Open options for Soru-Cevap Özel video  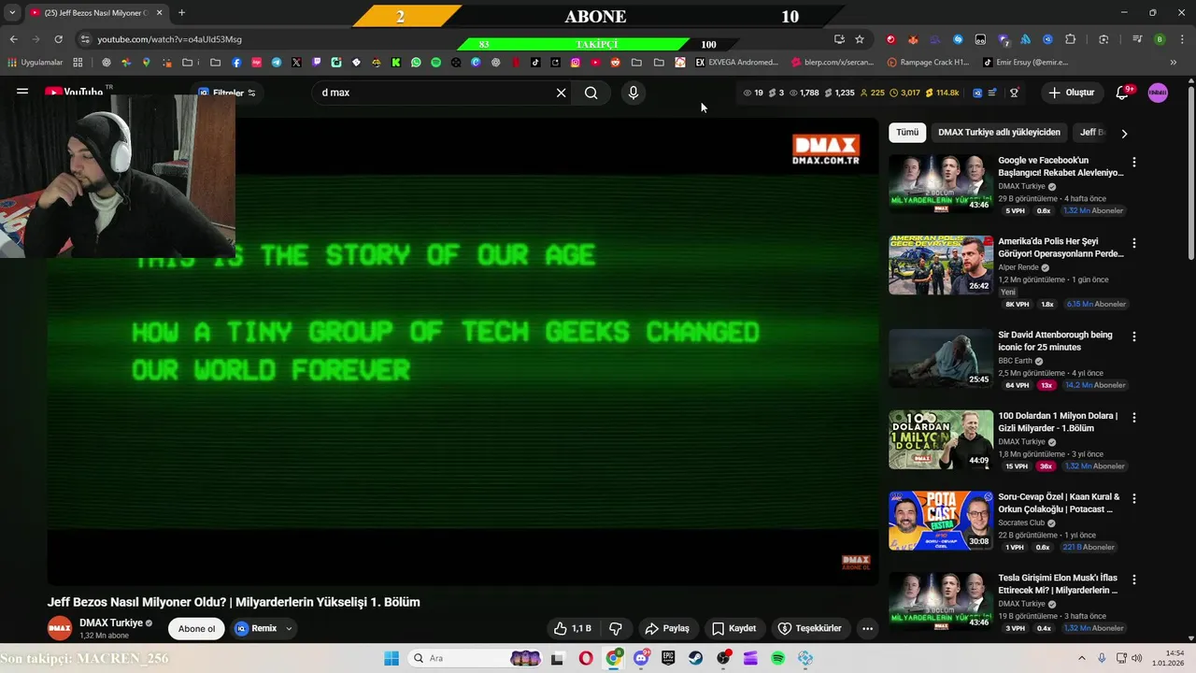pyautogui.click(x=1134, y=498)
